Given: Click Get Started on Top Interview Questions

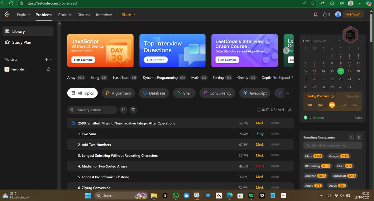Looking at the screenshot, I should coord(156,60).
